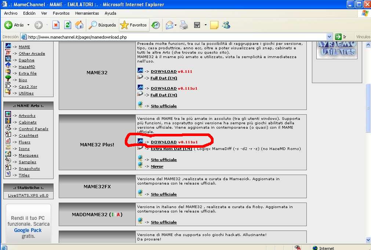Open the MAME link in the sidebar
Viewport: 371px width, 250px height.
24,47
